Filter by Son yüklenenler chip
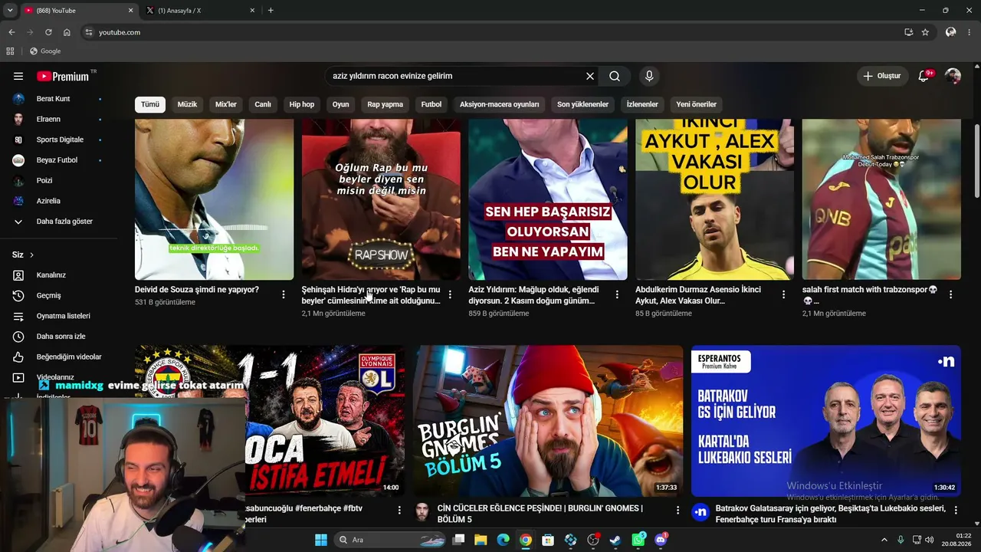This screenshot has width=981, height=552. click(582, 104)
